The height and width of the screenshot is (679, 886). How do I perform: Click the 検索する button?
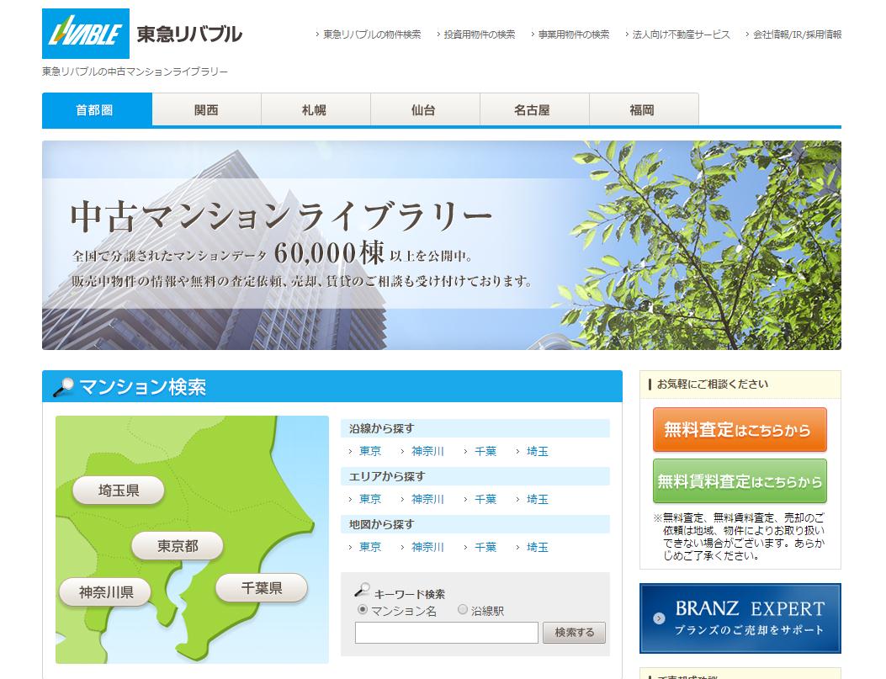pos(574,633)
